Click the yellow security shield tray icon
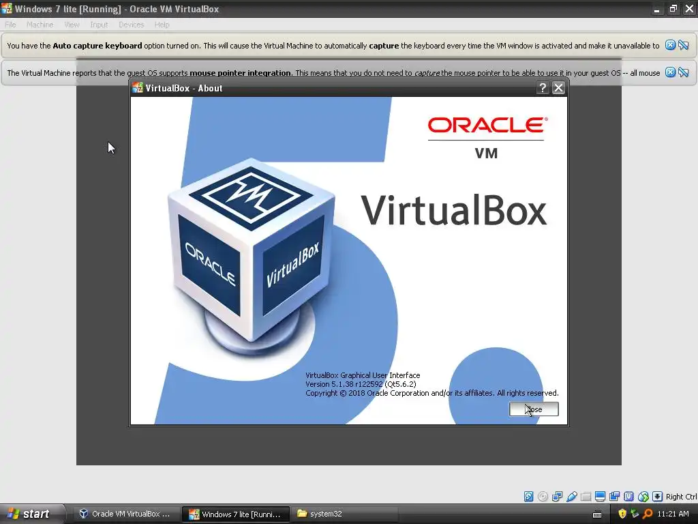This screenshot has width=698, height=524. [622, 514]
